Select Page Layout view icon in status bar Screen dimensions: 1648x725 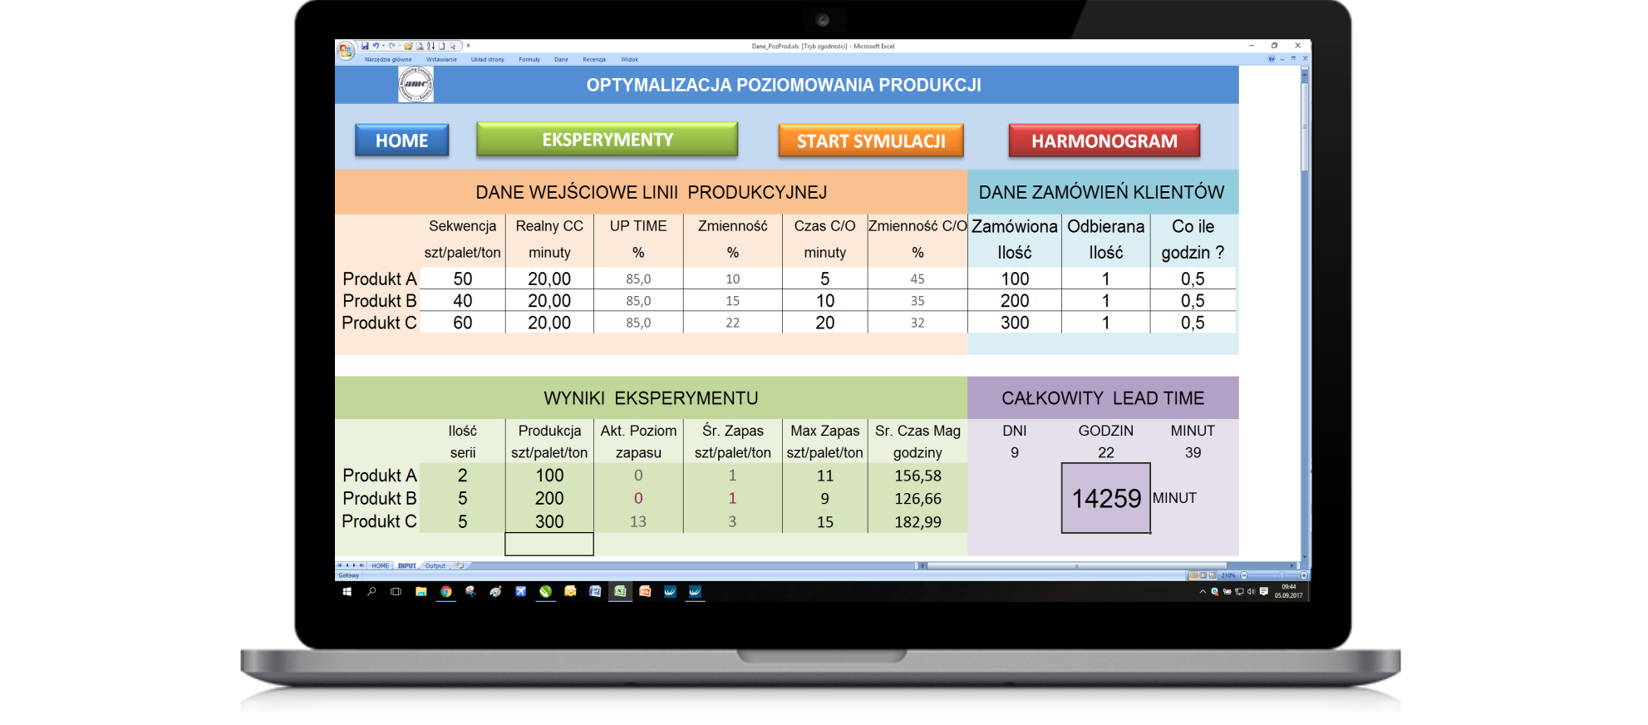pyautogui.click(x=1203, y=575)
